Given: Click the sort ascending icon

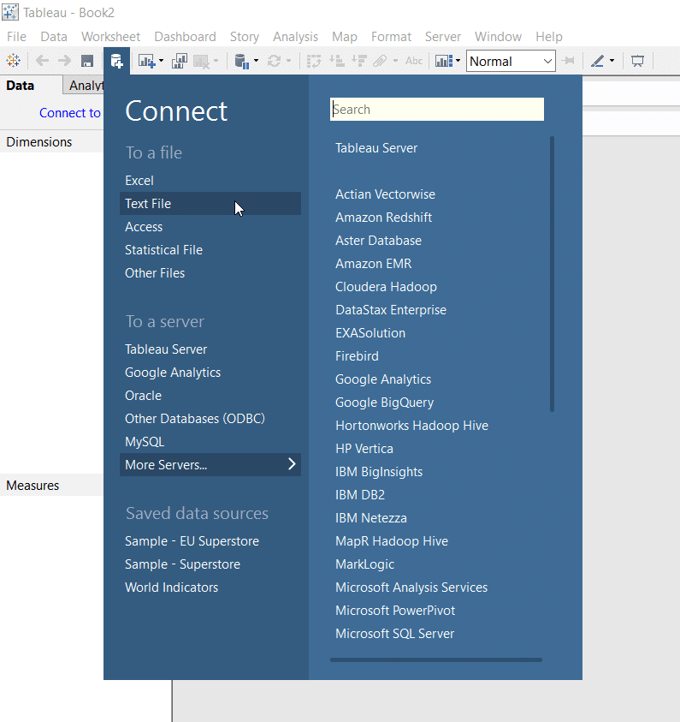Looking at the screenshot, I should [337, 60].
